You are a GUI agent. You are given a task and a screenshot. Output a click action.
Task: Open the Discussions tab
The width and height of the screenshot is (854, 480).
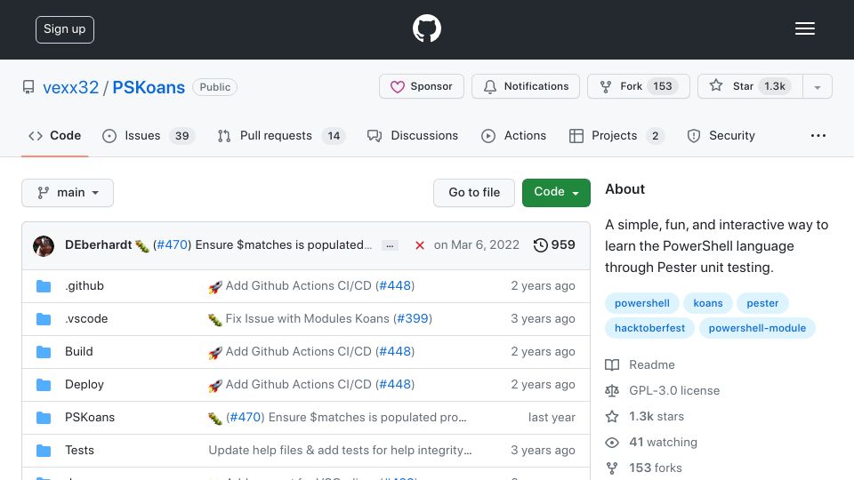413,135
